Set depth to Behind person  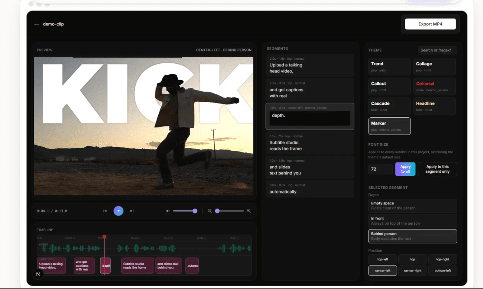coord(412,236)
